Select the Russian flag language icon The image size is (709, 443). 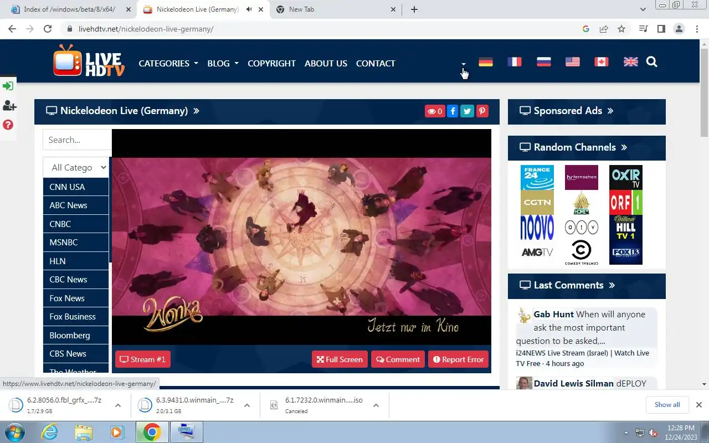[544, 62]
